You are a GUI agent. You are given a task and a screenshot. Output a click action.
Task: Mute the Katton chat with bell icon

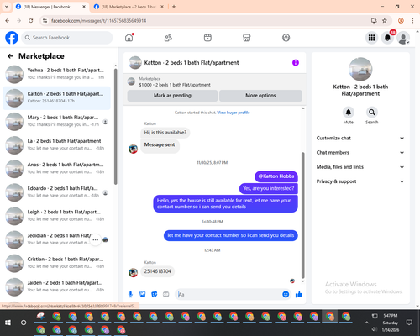[348, 113]
